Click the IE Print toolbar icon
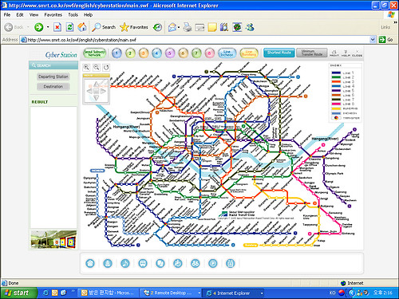The image size is (399, 299). coord(188,27)
